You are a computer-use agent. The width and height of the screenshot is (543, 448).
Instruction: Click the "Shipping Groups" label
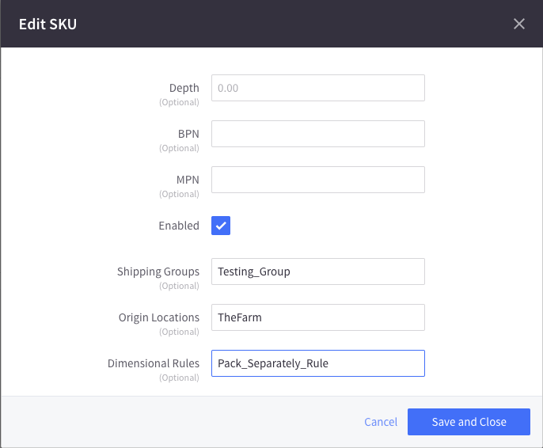coord(158,271)
